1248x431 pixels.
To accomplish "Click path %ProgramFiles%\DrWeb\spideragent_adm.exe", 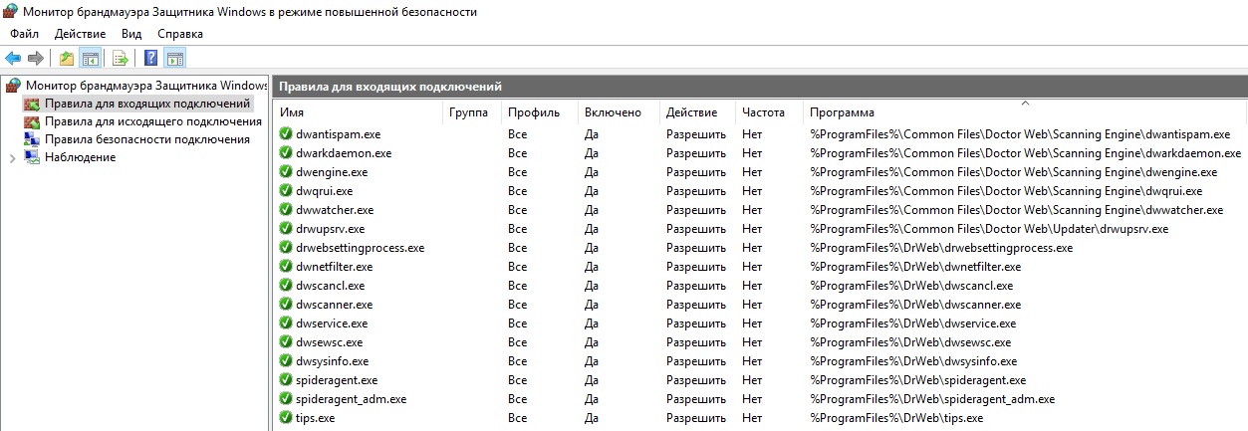I will [x=932, y=399].
